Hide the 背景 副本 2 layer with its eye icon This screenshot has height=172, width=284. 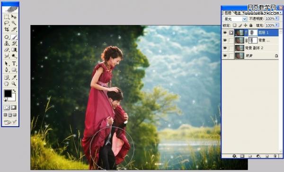pyautogui.click(x=225, y=48)
